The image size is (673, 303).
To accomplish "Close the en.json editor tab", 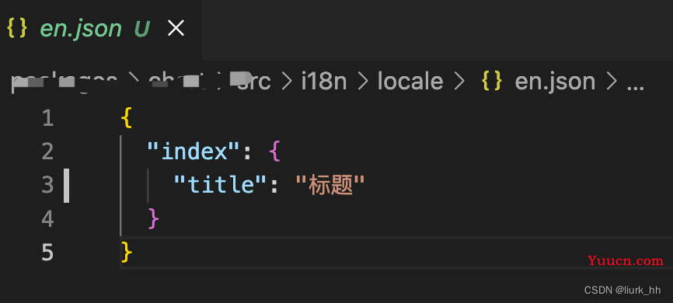I will [176, 29].
